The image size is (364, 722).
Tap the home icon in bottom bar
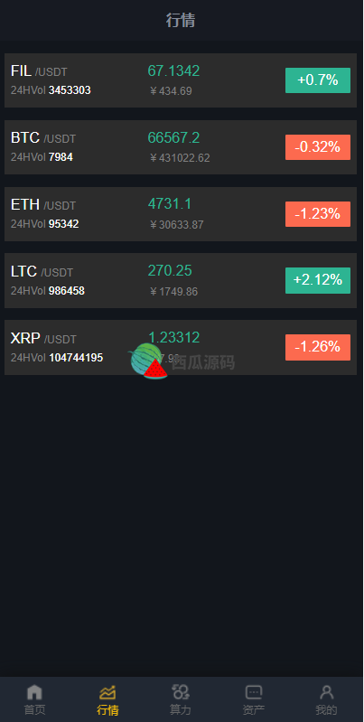34,691
